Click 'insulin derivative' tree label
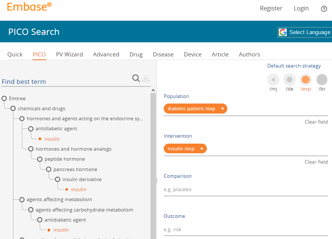332x239 pixels. coord(82,179)
